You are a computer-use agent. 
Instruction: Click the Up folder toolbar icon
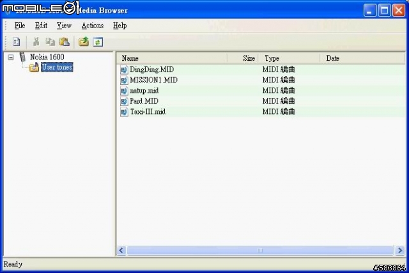84,42
